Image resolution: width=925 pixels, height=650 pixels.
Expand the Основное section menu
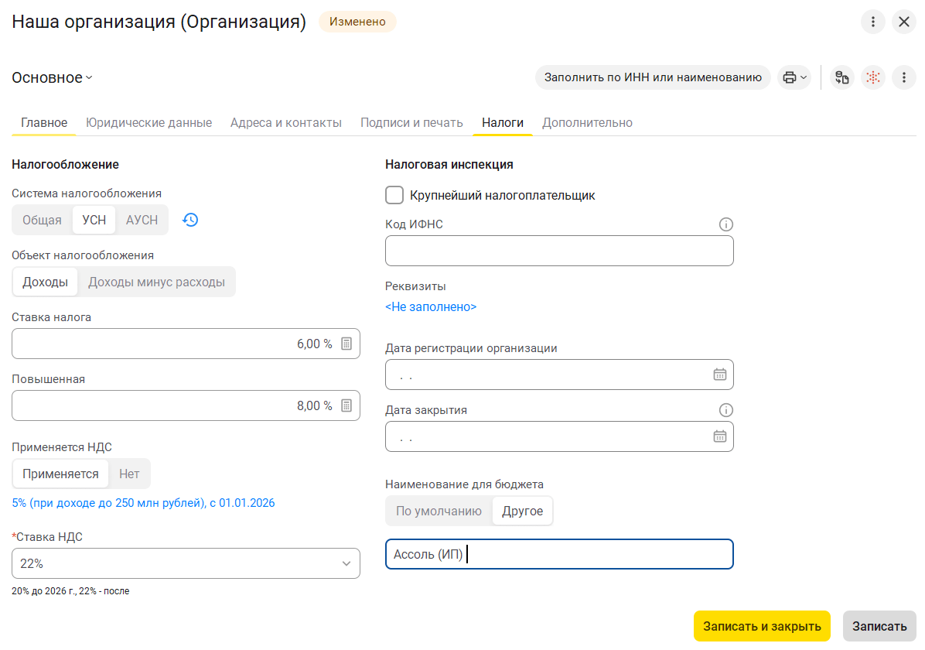coord(53,77)
